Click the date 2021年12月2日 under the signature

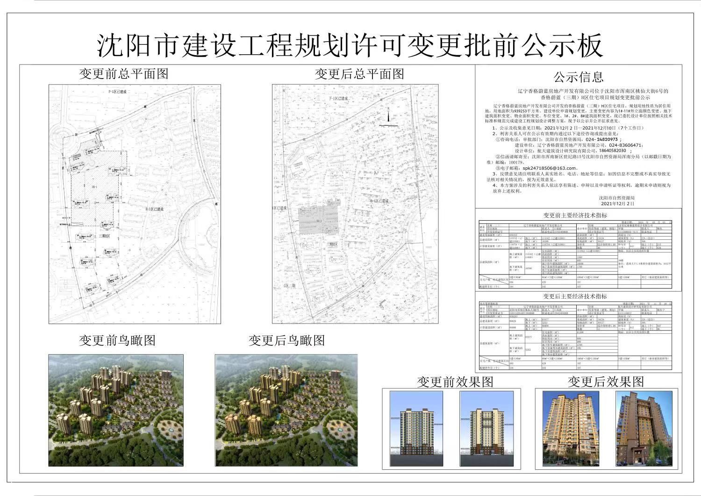(x=617, y=204)
